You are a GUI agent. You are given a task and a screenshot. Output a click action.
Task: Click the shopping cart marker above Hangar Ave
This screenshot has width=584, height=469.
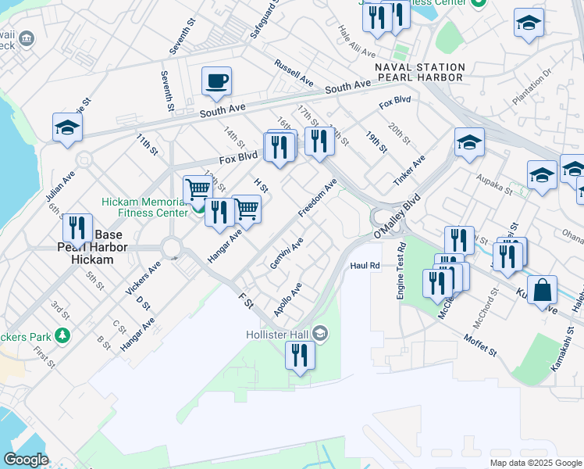247,211
